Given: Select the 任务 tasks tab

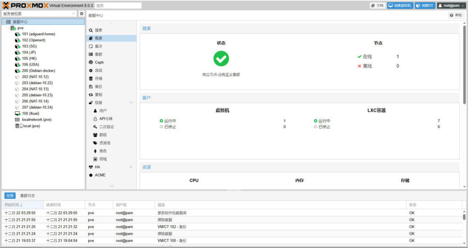Looking at the screenshot, I should pyautogui.click(x=10, y=196).
